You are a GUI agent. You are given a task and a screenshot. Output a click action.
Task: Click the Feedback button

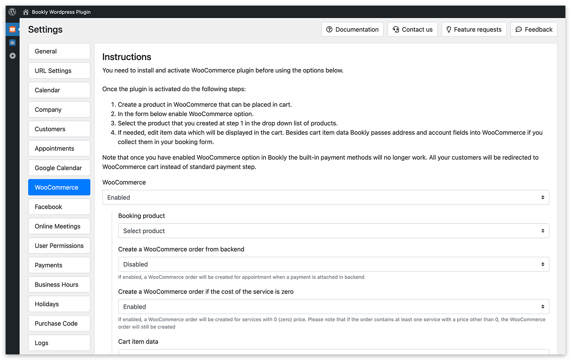534,29
